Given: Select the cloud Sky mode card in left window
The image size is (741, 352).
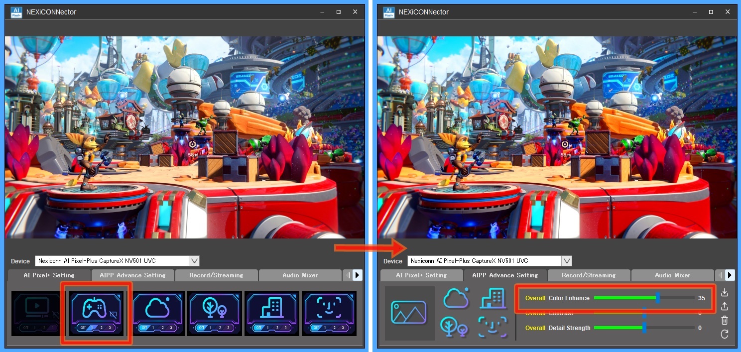Looking at the screenshot, I should [x=157, y=312].
